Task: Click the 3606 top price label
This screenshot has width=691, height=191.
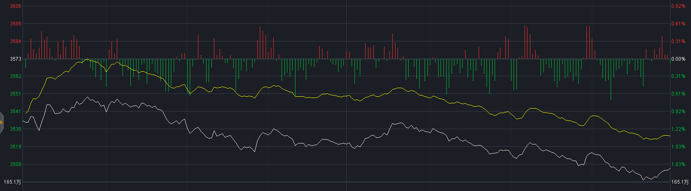Action: 16,6
